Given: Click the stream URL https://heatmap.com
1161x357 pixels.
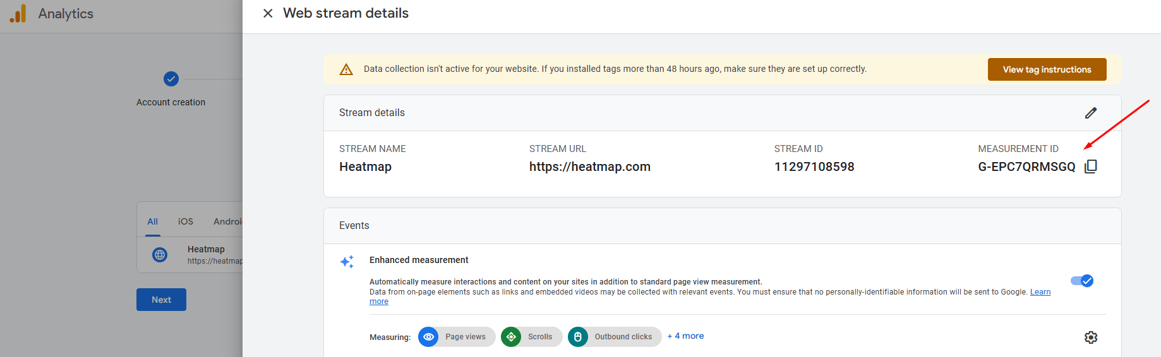Looking at the screenshot, I should tap(590, 167).
